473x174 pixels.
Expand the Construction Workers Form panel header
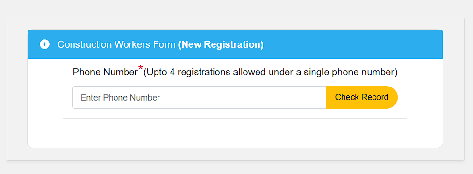235,44
